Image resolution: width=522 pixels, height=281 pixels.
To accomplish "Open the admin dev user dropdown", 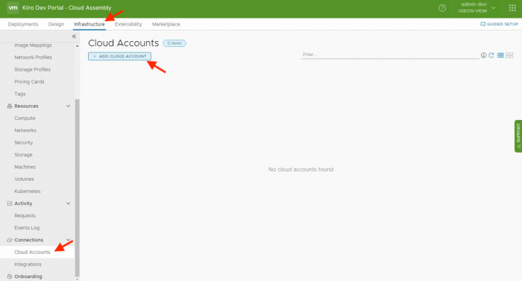I will coord(477,8).
